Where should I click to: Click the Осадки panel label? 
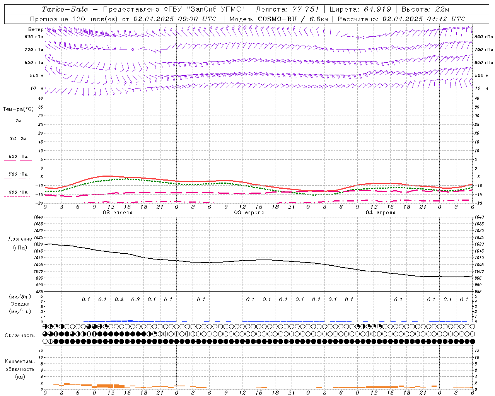[20, 304]
